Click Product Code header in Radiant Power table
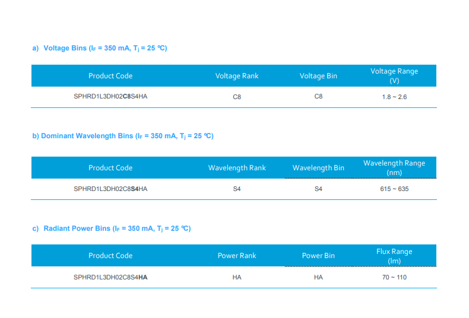 (110, 256)
